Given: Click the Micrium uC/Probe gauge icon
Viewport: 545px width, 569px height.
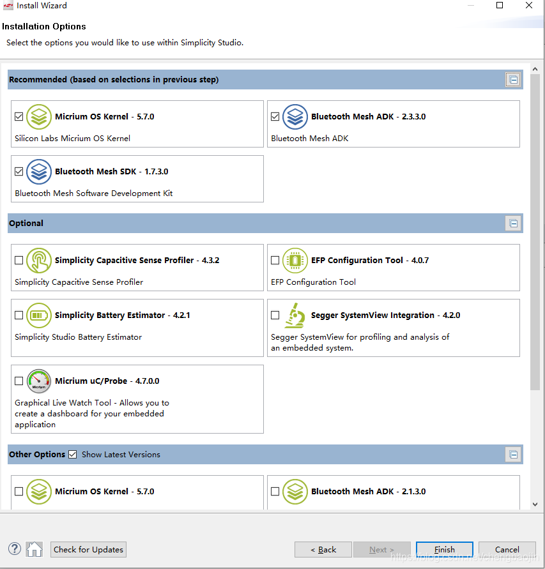Looking at the screenshot, I should 39,381.
